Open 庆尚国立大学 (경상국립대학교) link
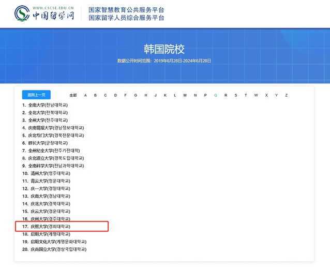The height and width of the screenshot is (267, 330). pos(57,249)
